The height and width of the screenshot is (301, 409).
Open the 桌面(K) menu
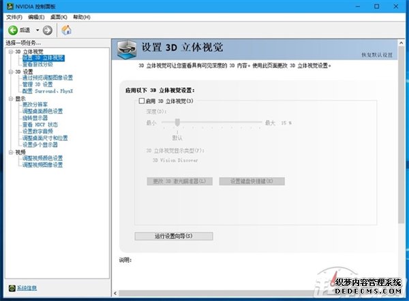point(59,17)
